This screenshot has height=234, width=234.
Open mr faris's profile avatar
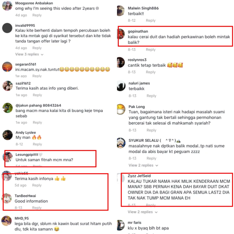121,225
